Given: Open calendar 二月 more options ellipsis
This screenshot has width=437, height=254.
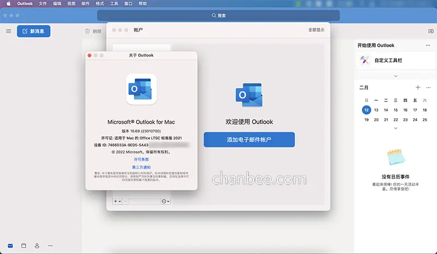Looking at the screenshot, I should click(428, 88).
